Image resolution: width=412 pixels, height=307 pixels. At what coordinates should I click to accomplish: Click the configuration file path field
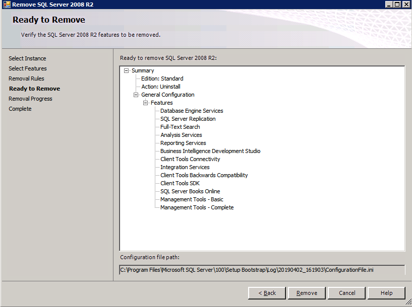point(262,270)
